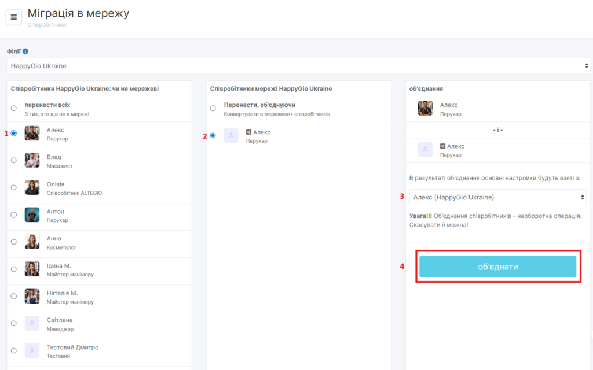The image size is (593, 370).
Task: Click Антон's avatar in employee list
Action: tap(32, 214)
